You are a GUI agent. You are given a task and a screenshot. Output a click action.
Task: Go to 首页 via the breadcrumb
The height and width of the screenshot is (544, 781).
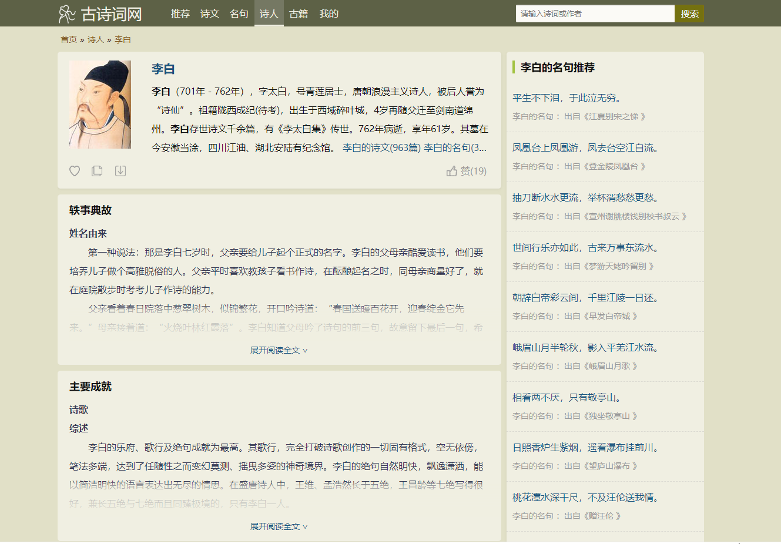tap(69, 39)
